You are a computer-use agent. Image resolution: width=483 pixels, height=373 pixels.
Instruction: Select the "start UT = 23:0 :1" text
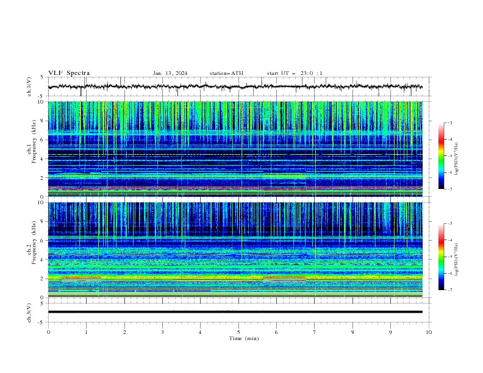pos(295,73)
